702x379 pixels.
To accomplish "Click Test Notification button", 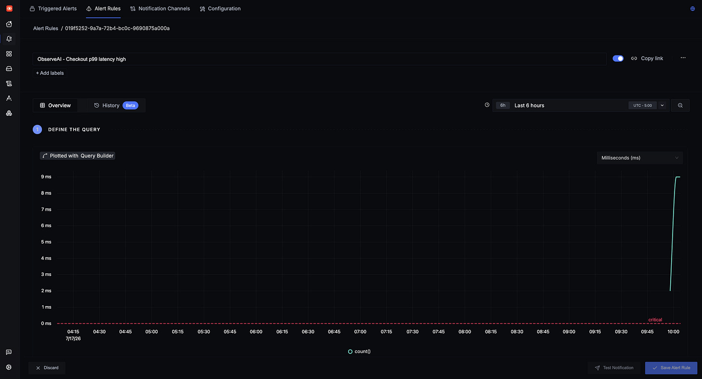I will (614, 368).
